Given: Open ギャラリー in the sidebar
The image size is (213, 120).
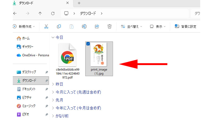Looking at the screenshot, I should point(25,47).
